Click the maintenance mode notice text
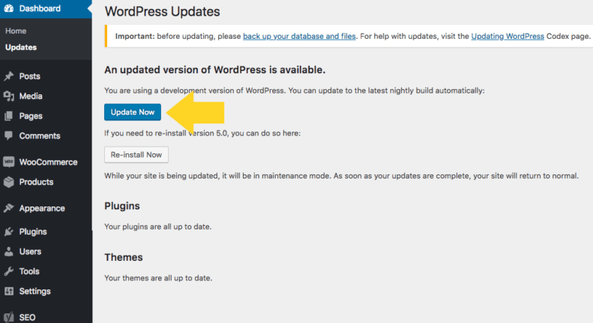Image resolution: width=593 pixels, height=323 pixels. pos(341,176)
